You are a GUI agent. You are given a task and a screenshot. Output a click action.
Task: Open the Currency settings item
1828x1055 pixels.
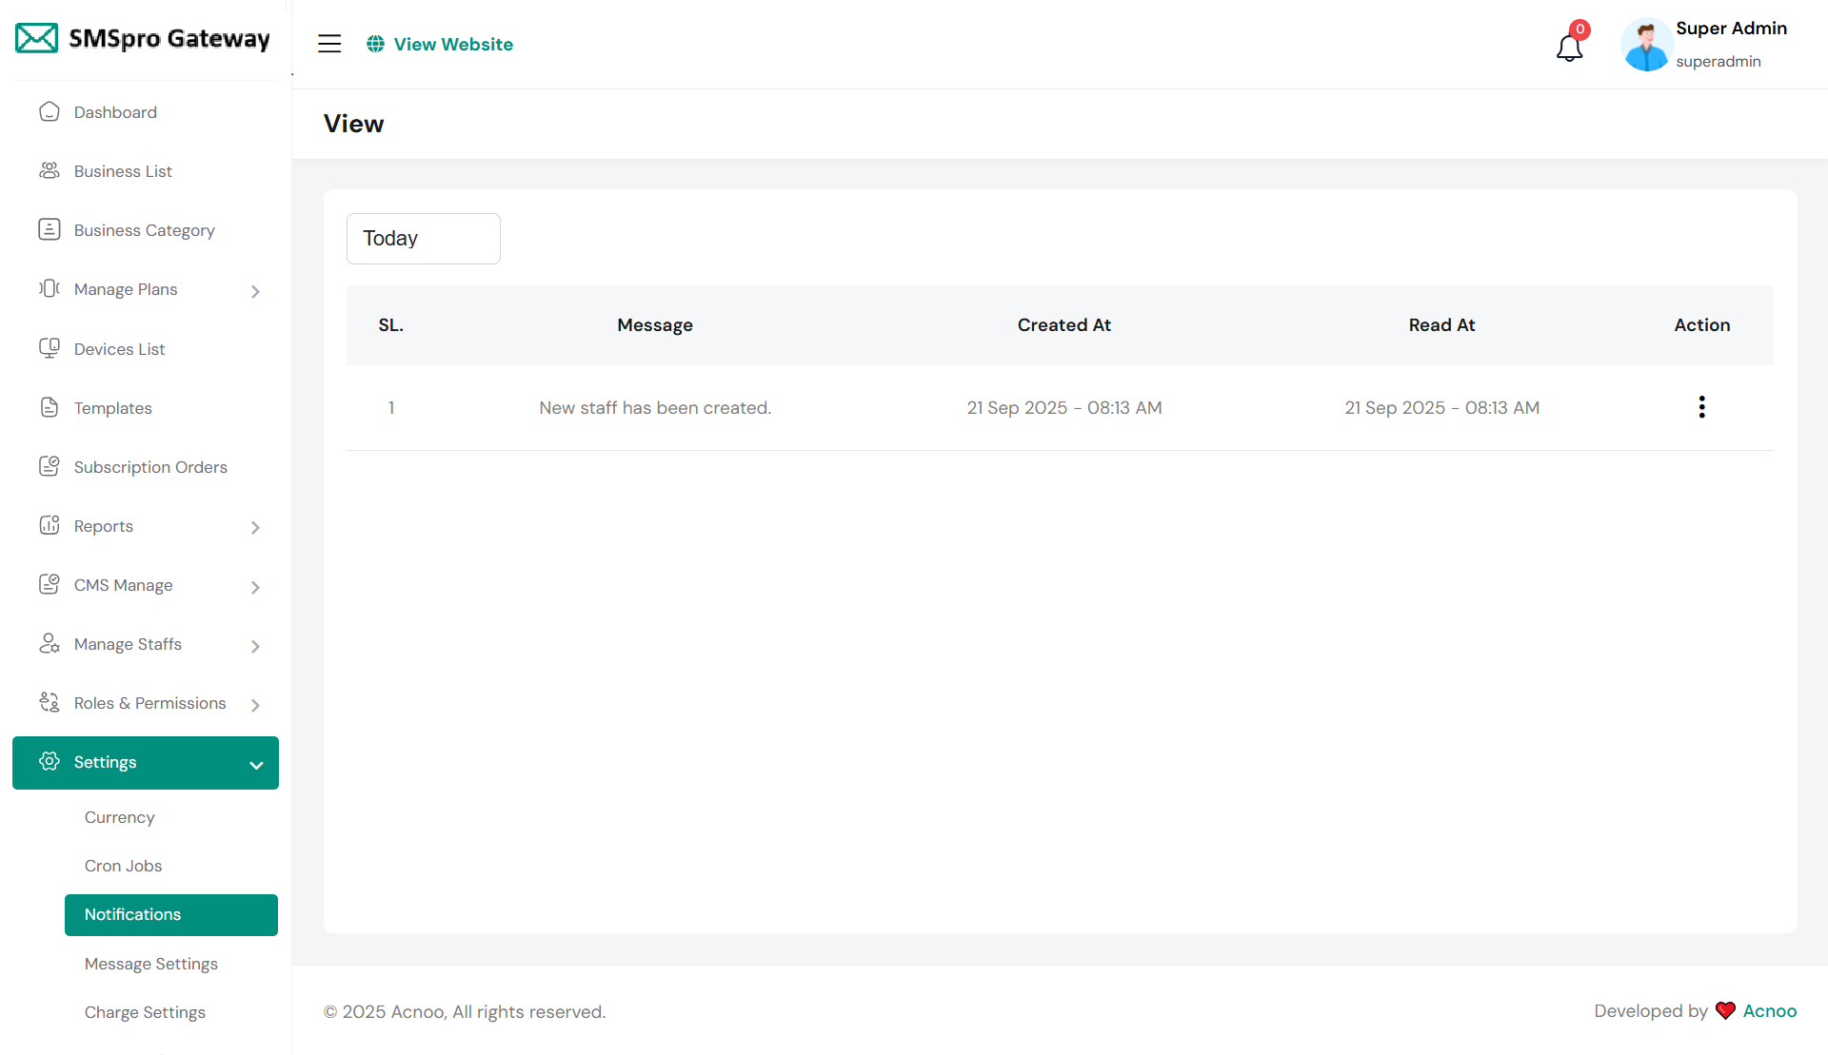119,817
